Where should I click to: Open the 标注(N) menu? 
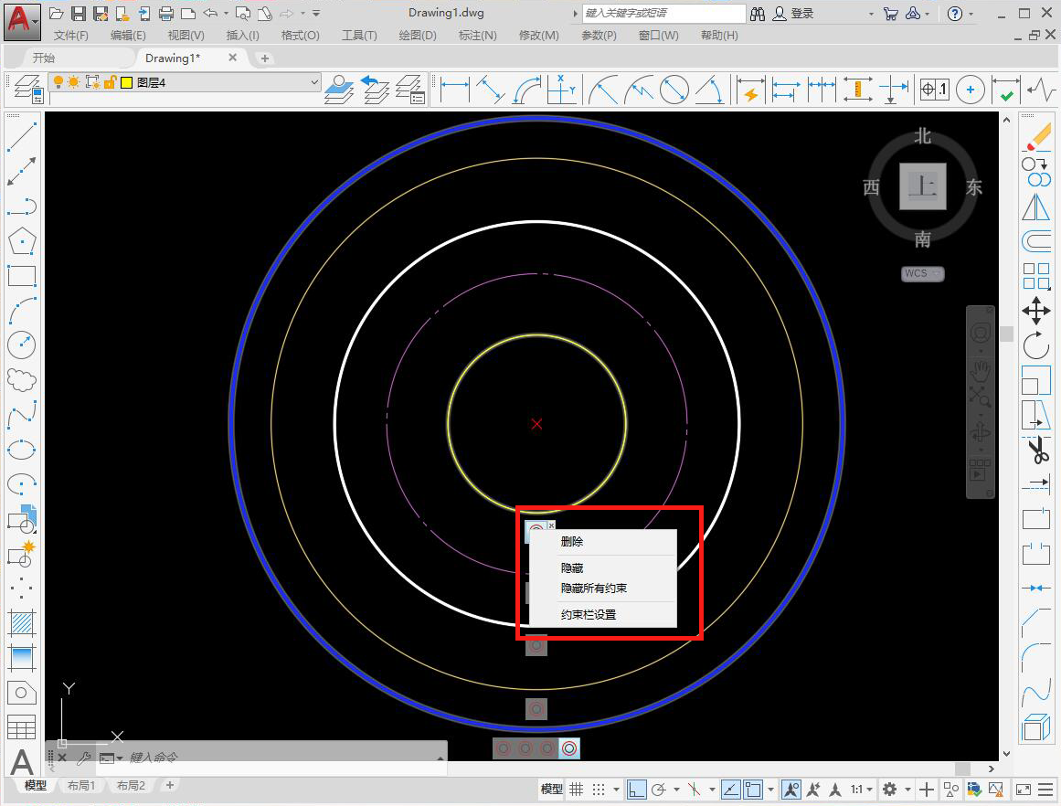(x=477, y=36)
